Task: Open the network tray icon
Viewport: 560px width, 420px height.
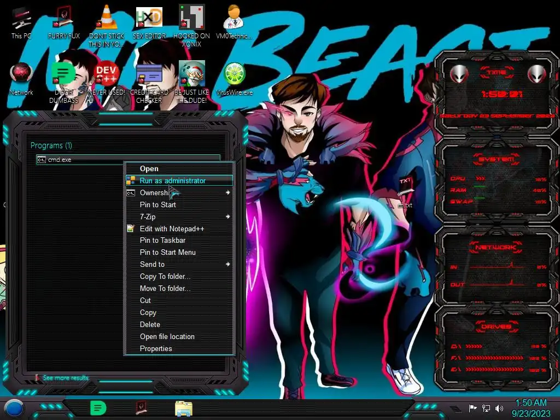Action: 486,408
